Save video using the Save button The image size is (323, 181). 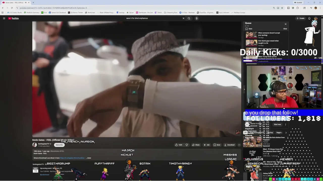217,145
